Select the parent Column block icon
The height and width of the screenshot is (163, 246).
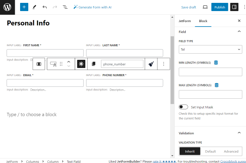[39, 64]
